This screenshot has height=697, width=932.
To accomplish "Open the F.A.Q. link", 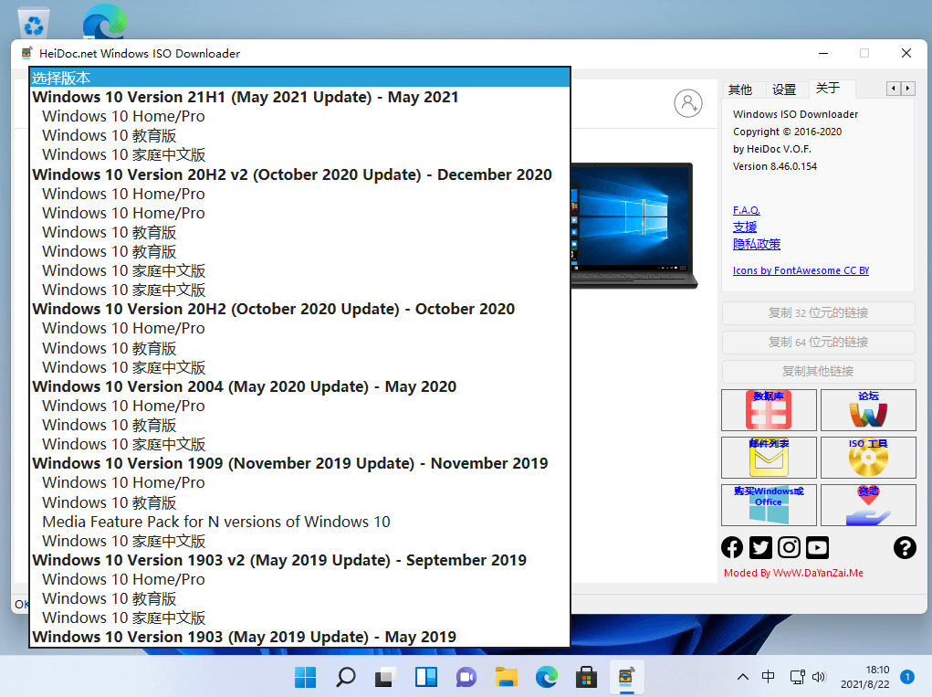I will click(x=747, y=210).
